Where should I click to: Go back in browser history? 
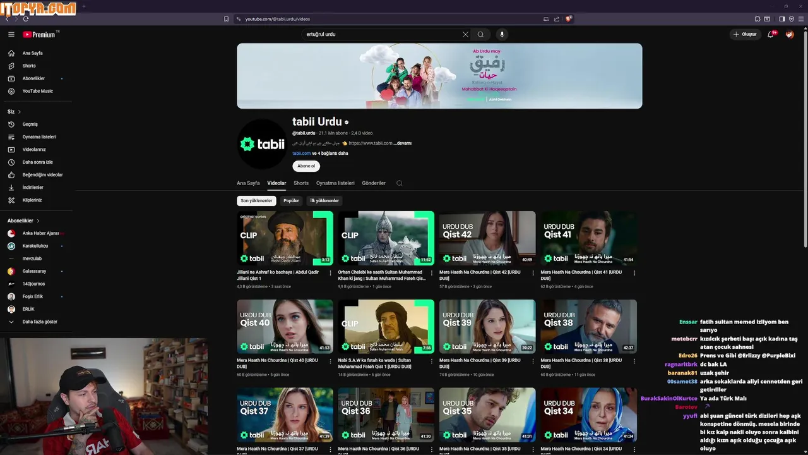(6, 19)
